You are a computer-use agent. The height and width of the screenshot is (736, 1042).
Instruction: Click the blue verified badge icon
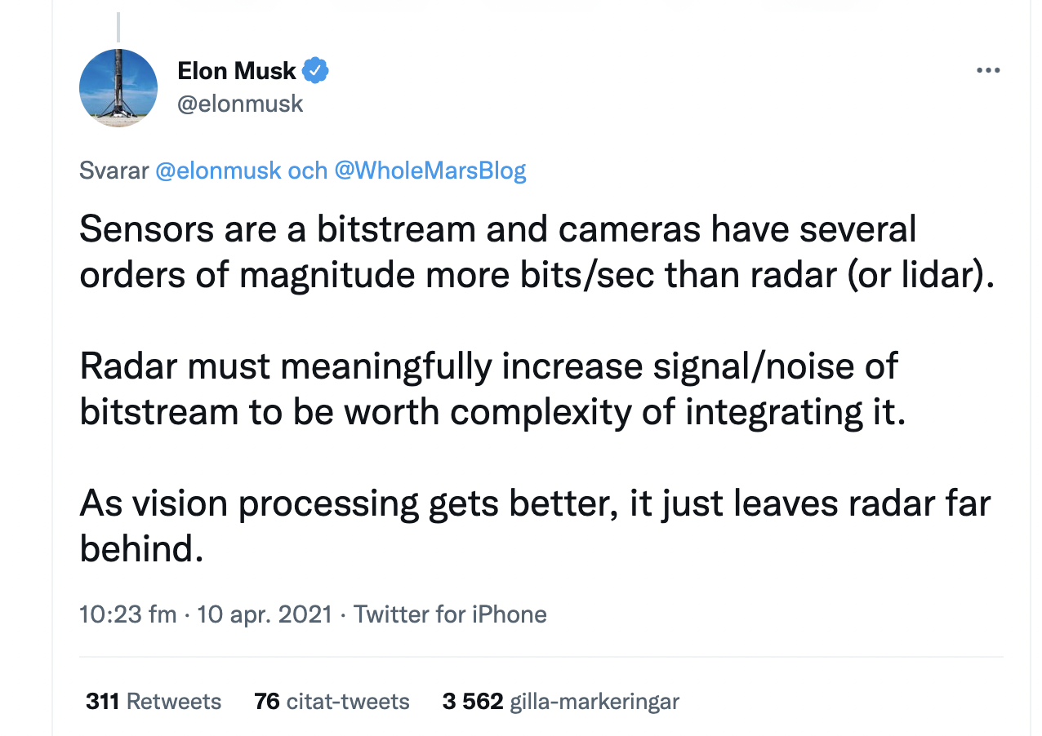click(315, 71)
